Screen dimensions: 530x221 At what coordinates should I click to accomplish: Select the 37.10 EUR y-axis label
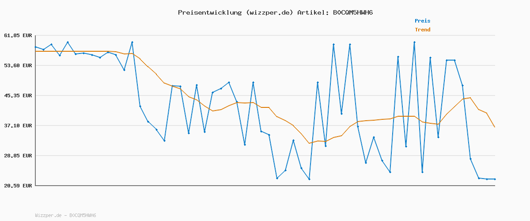pyautogui.click(x=18, y=126)
